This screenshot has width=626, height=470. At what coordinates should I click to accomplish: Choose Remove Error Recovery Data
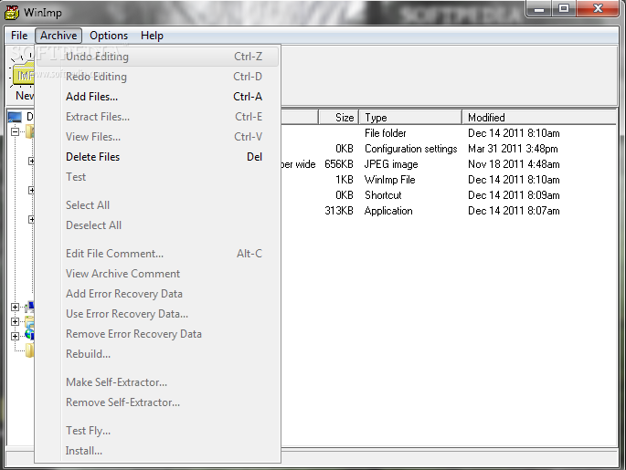coord(157,334)
